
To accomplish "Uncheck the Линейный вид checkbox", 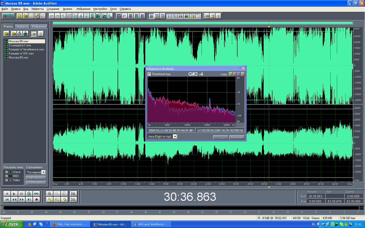I will tap(149, 74).
